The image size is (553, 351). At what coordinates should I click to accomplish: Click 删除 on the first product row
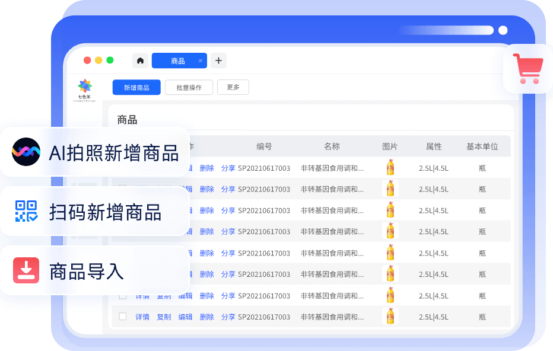[206, 167]
